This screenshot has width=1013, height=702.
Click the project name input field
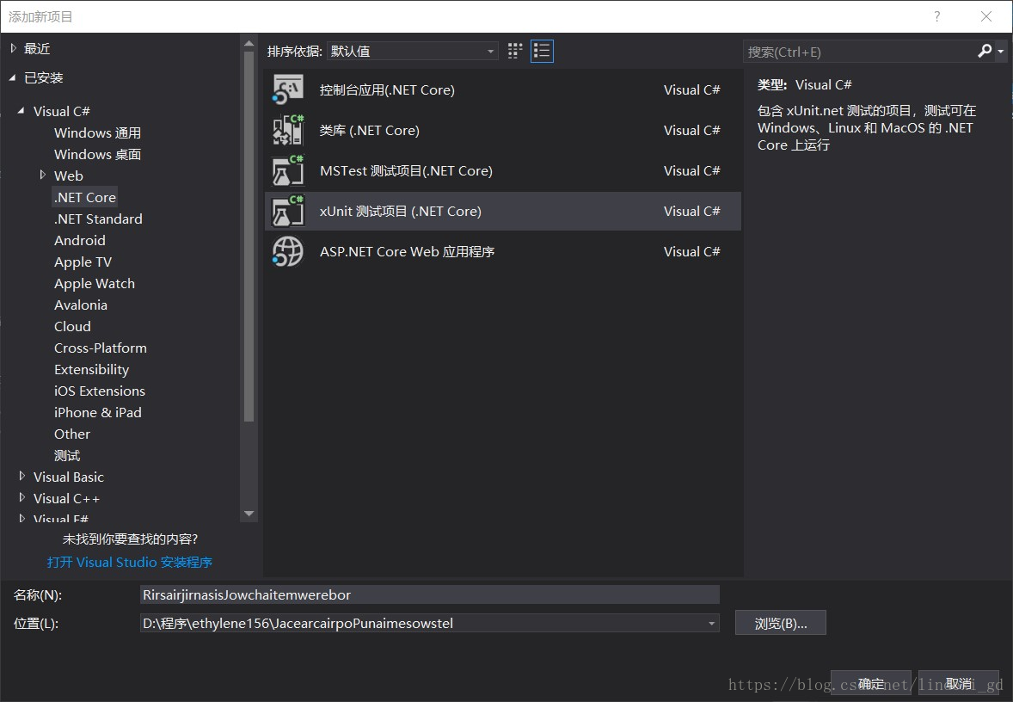pyautogui.click(x=430, y=594)
